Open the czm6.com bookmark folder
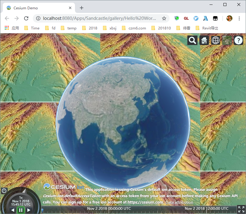Image resolution: width=246 pixels, height=214 pixels. pos(134,28)
